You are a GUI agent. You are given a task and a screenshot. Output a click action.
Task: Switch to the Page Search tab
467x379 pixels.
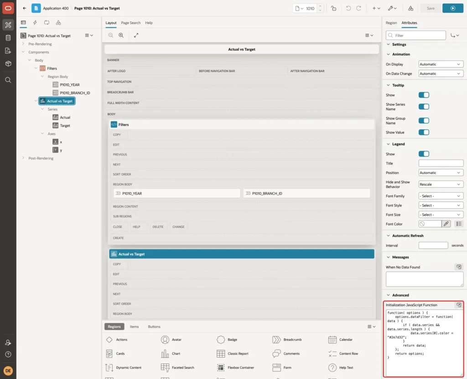pos(131,23)
